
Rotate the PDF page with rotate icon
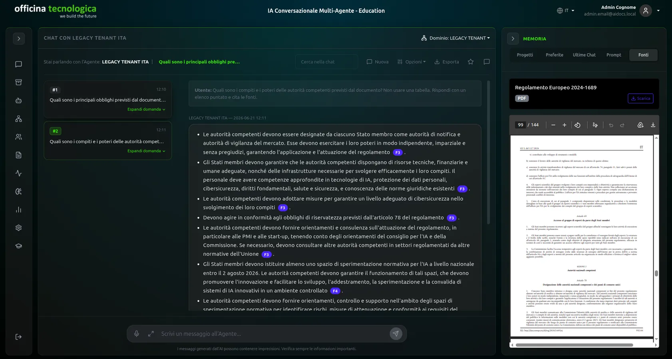point(577,125)
